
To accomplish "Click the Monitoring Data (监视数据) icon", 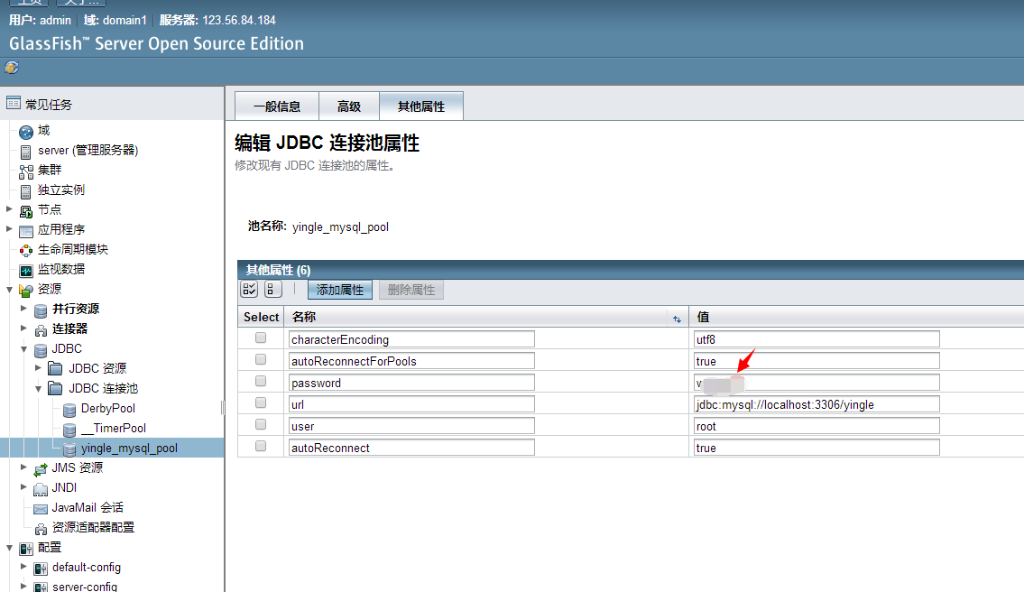I will tap(26, 271).
